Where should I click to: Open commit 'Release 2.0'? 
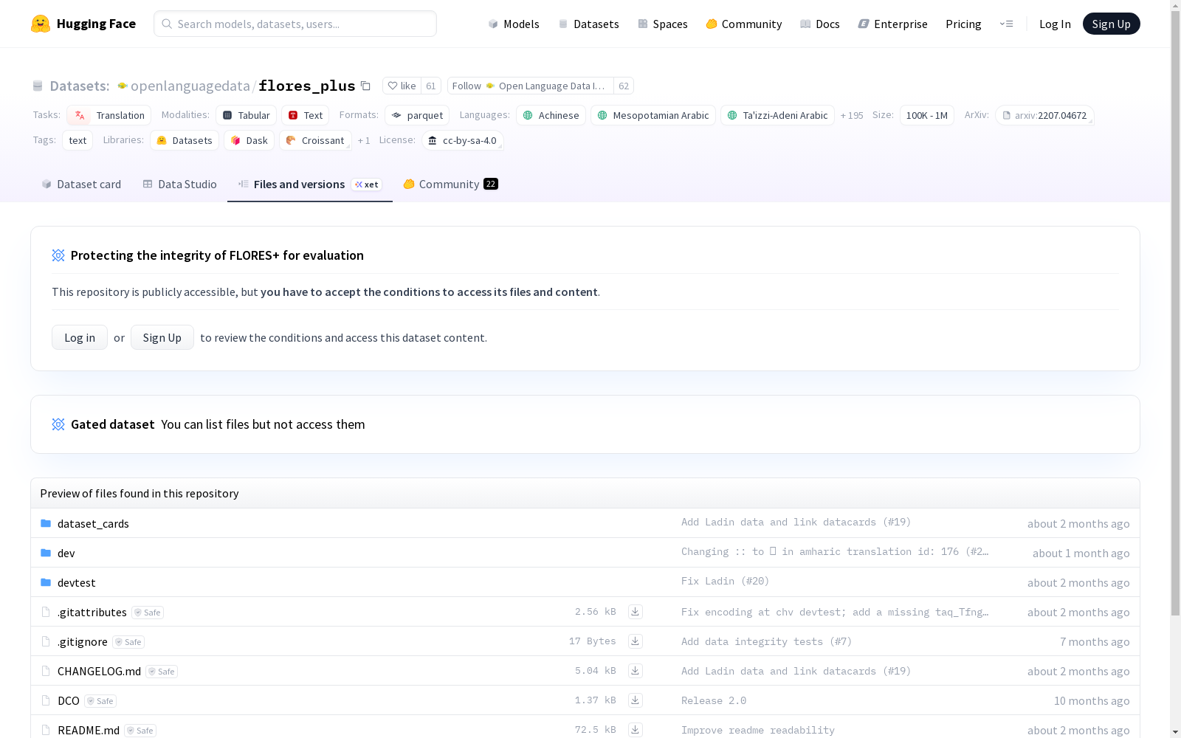pos(714,700)
